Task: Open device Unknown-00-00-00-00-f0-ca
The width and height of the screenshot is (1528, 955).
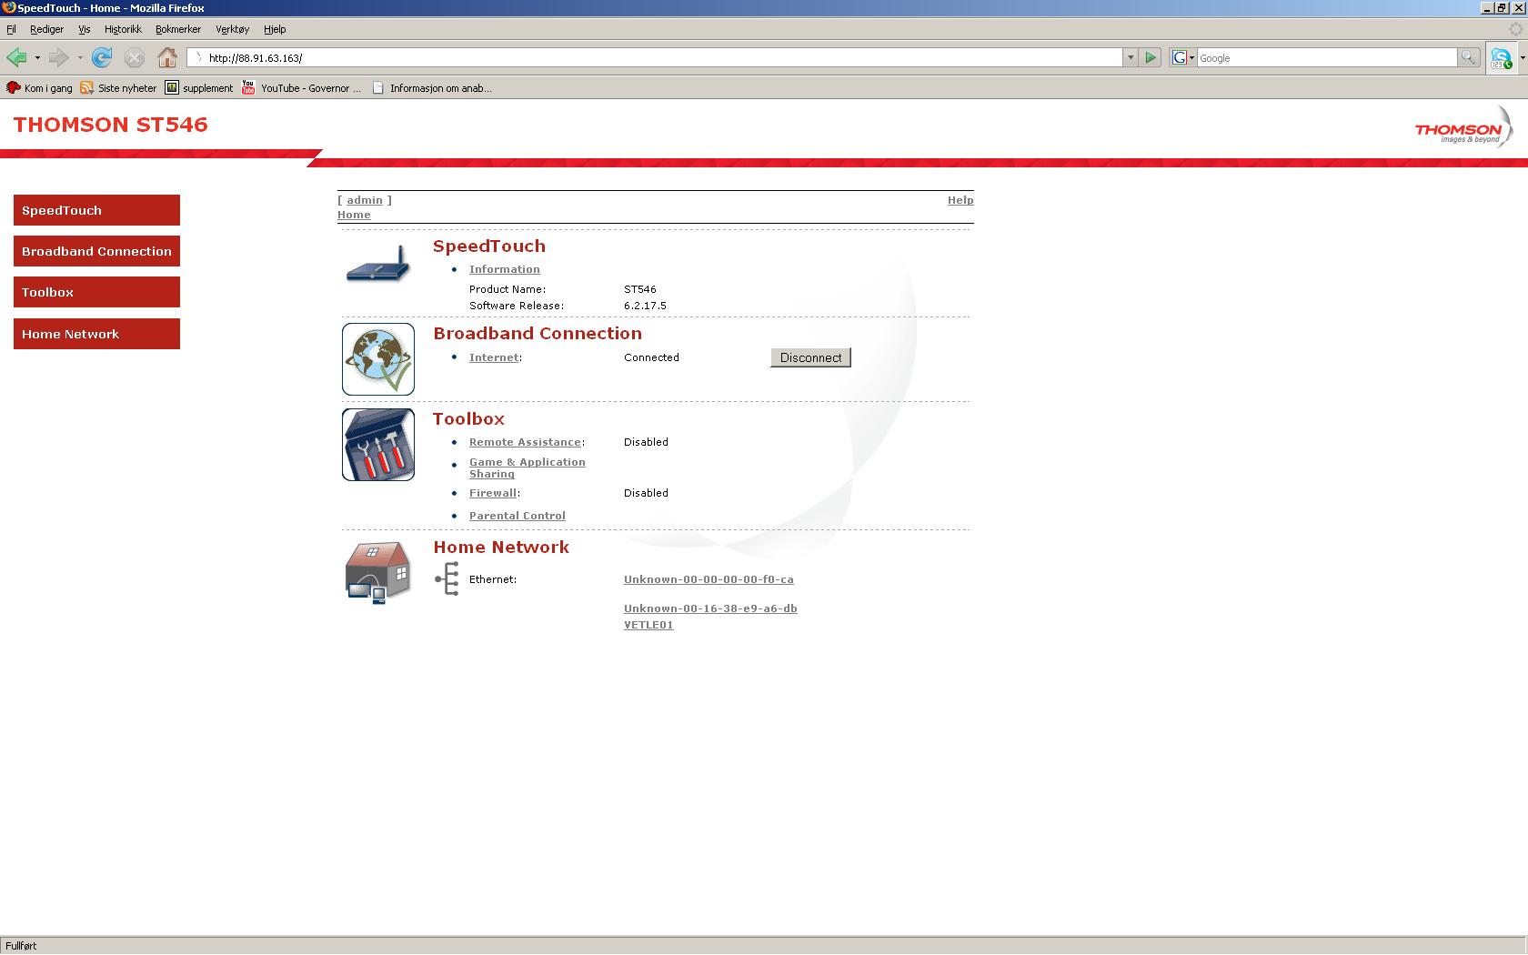Action: click(x=709, y=579)
